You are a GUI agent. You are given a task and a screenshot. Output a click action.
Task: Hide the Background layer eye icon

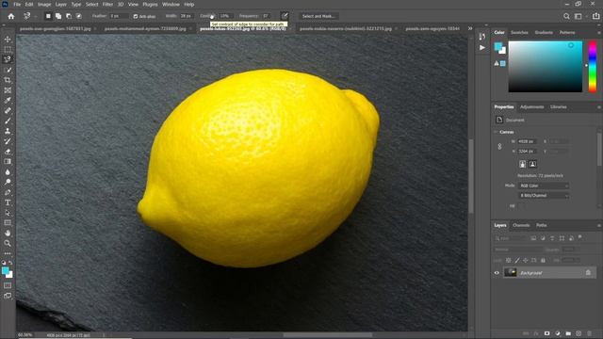(497, 273)
